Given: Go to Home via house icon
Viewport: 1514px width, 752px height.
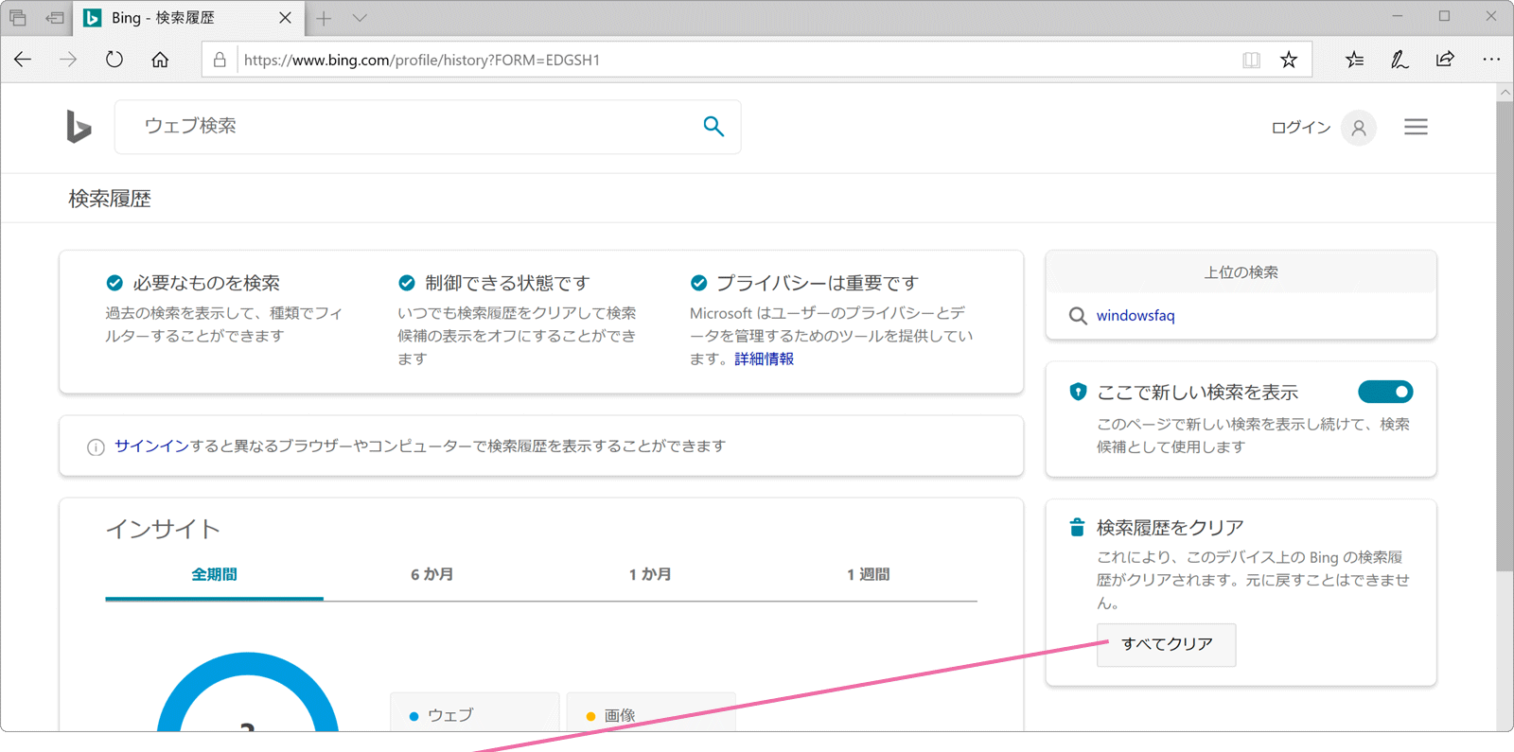Looking at the screenshot, I should click(160, 60).
